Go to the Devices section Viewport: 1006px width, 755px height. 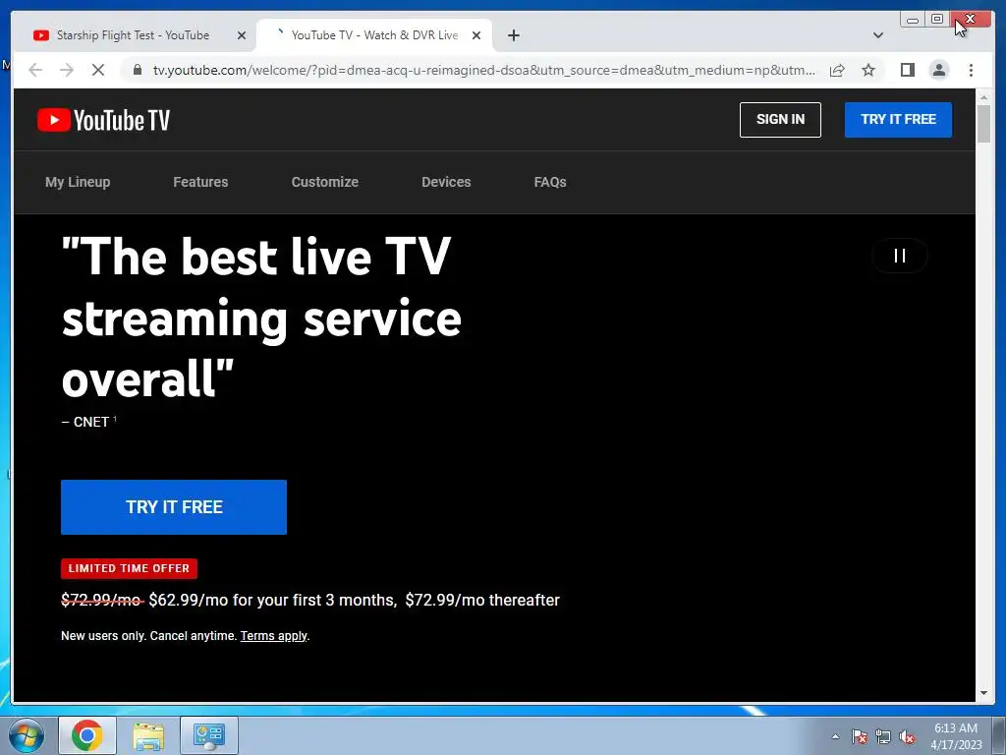pos(446,182)
